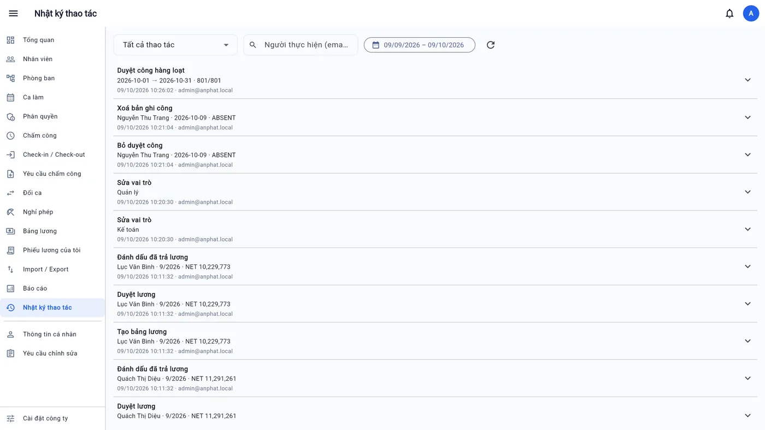Screen dimensions: 765x430
Task: Expand the Tạo bảng lương Lục Văn Bình entry
Action: coord(748,341)
